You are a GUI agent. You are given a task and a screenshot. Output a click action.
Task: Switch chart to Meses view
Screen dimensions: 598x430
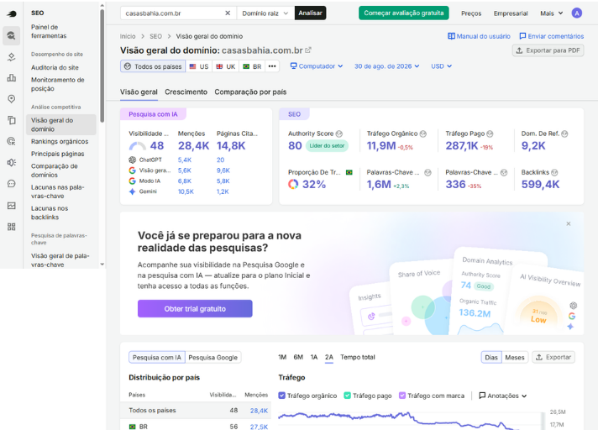point(515,357)
